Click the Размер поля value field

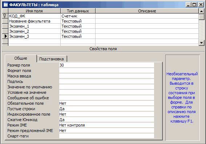click(106, 65)
